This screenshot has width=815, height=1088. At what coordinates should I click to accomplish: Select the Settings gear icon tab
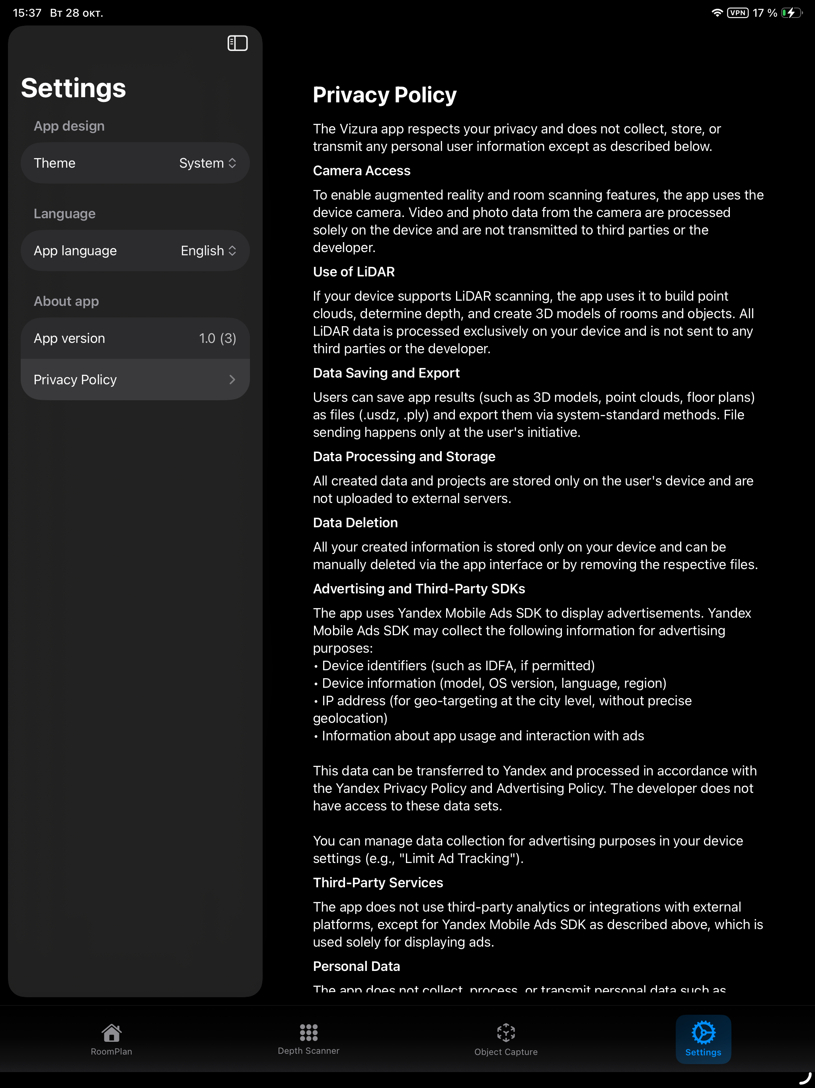point(704,1032)
